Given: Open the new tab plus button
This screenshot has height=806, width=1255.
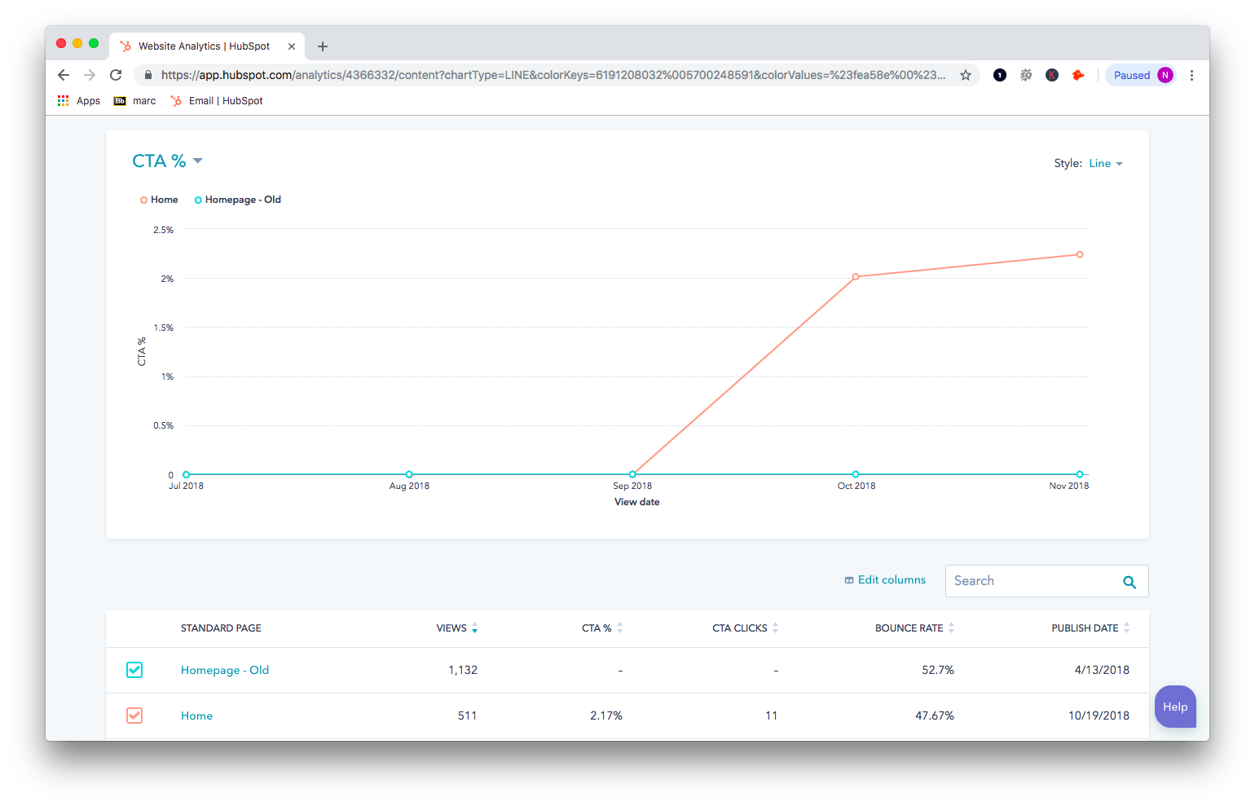Looking at the screenshot, I should (323, 46).
